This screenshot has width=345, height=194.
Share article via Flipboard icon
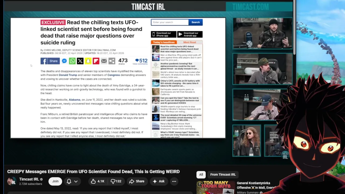(96, 61)
